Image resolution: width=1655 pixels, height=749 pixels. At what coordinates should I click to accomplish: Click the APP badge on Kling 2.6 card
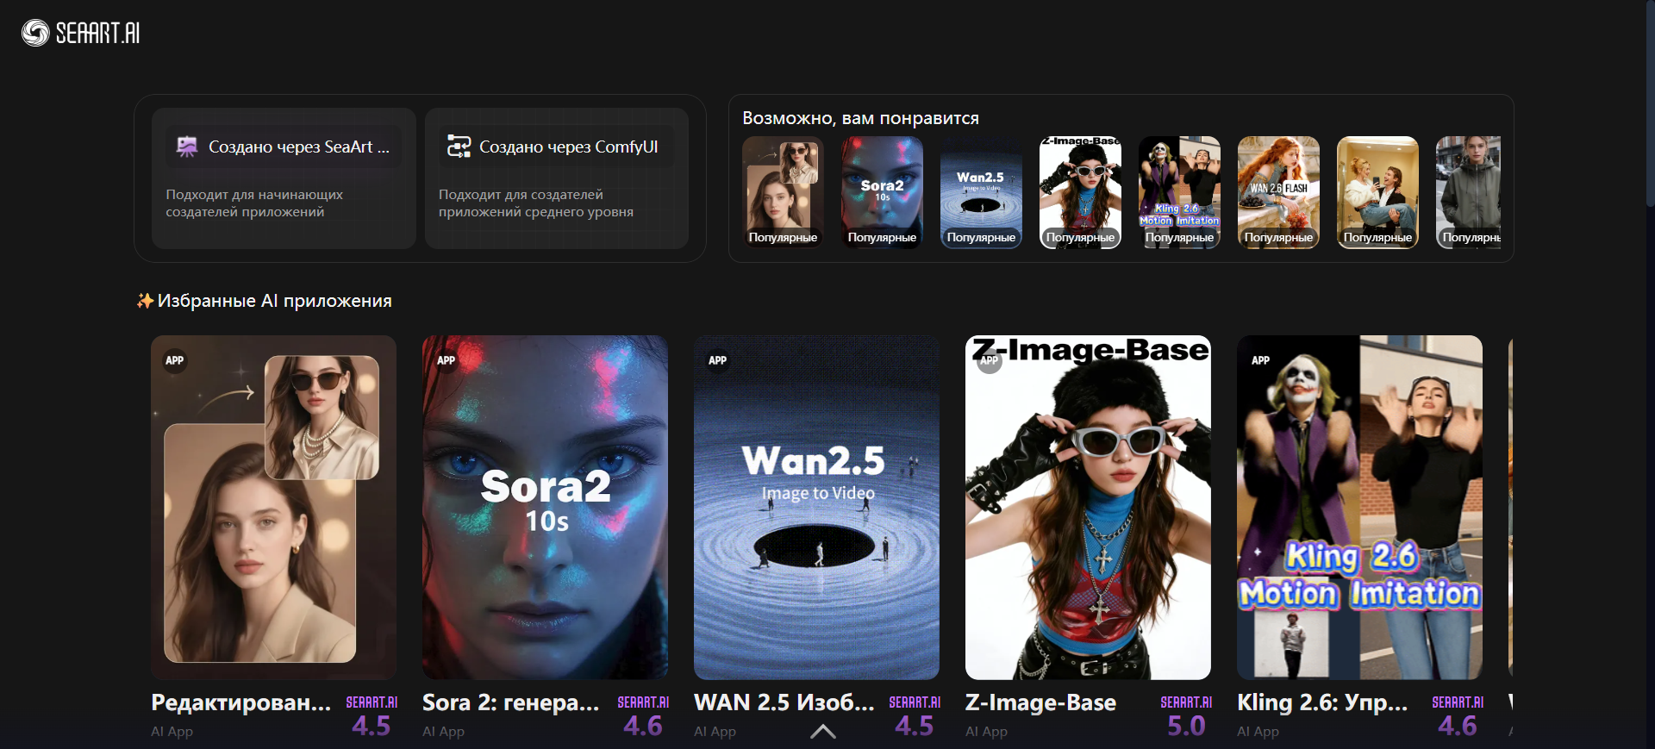(1260, 360)
